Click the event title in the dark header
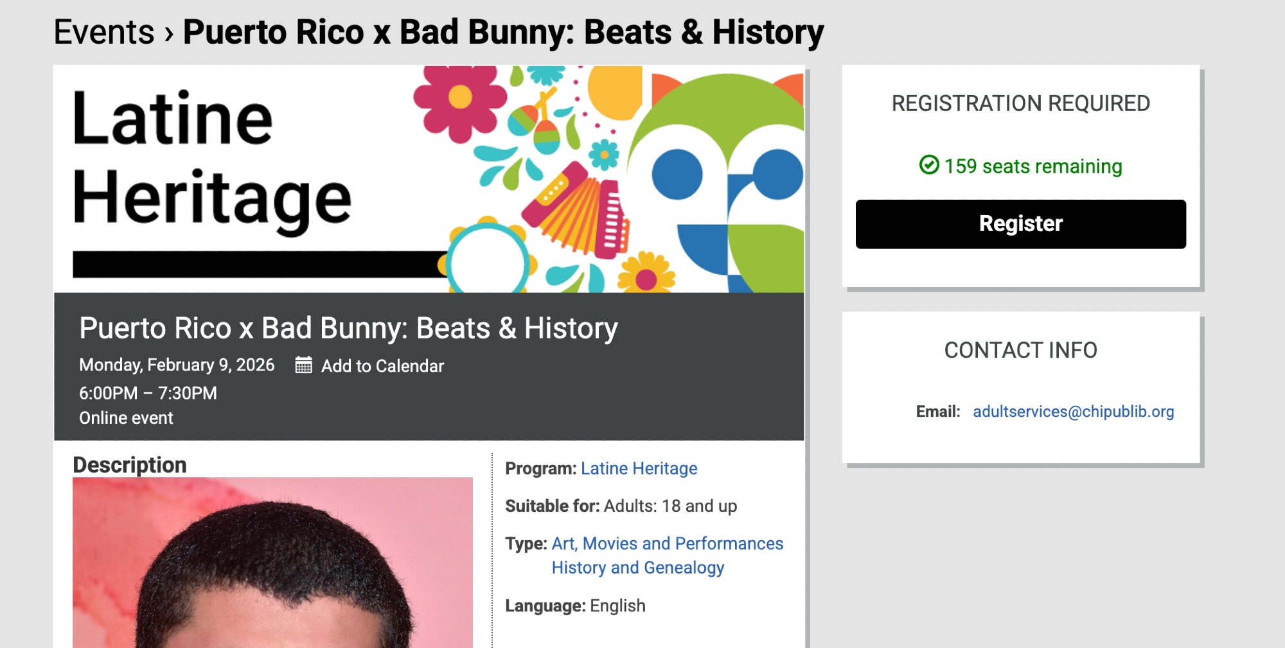Viewport: 1285px width, 648px height. (x=348, y=328)
